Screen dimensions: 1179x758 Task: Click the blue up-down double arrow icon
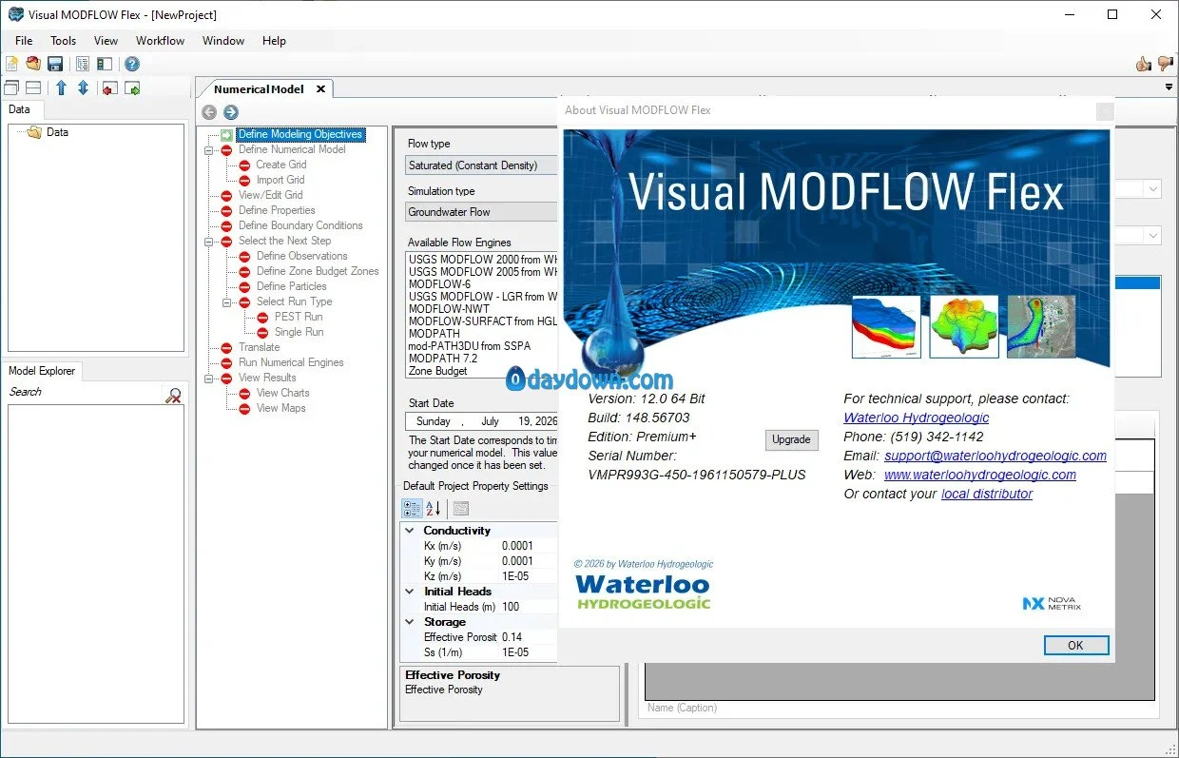83,88
